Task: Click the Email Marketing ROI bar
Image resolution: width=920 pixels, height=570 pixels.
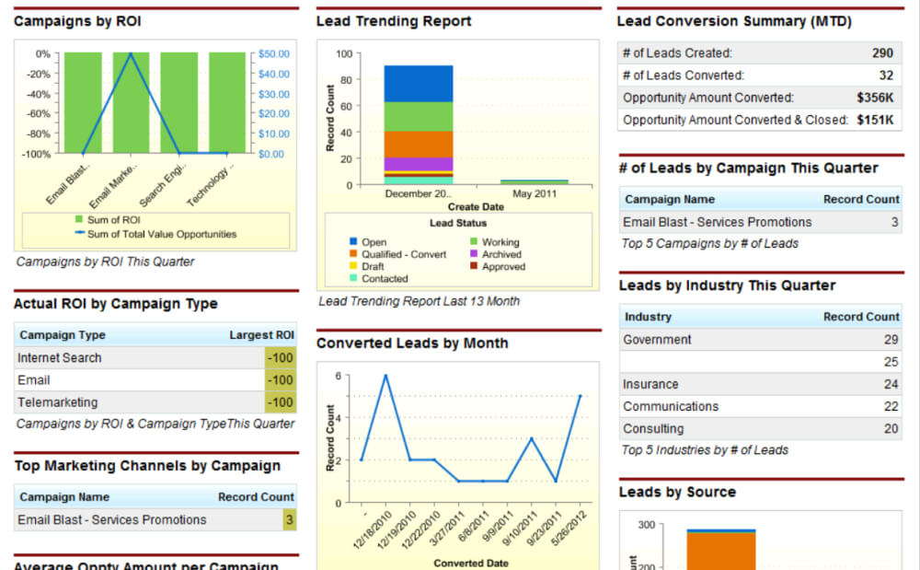Action: 131,103
